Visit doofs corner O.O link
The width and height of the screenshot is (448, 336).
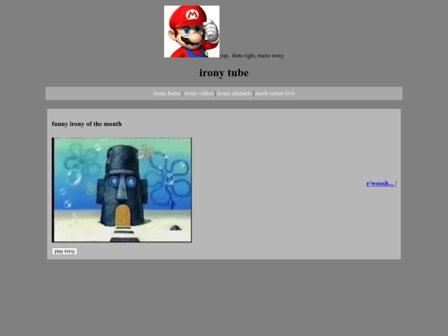[x=275, y=94]
